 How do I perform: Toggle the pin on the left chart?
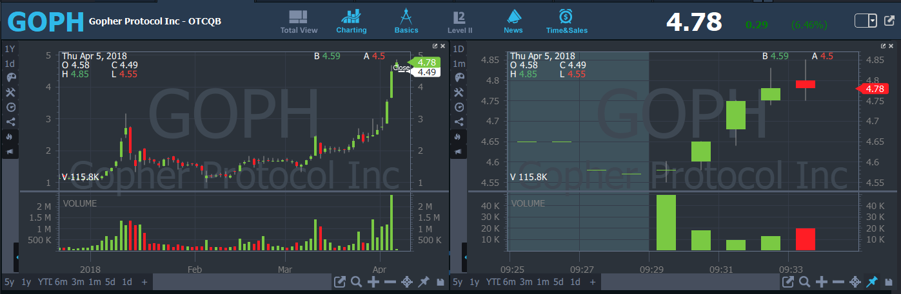coord(424,282)
